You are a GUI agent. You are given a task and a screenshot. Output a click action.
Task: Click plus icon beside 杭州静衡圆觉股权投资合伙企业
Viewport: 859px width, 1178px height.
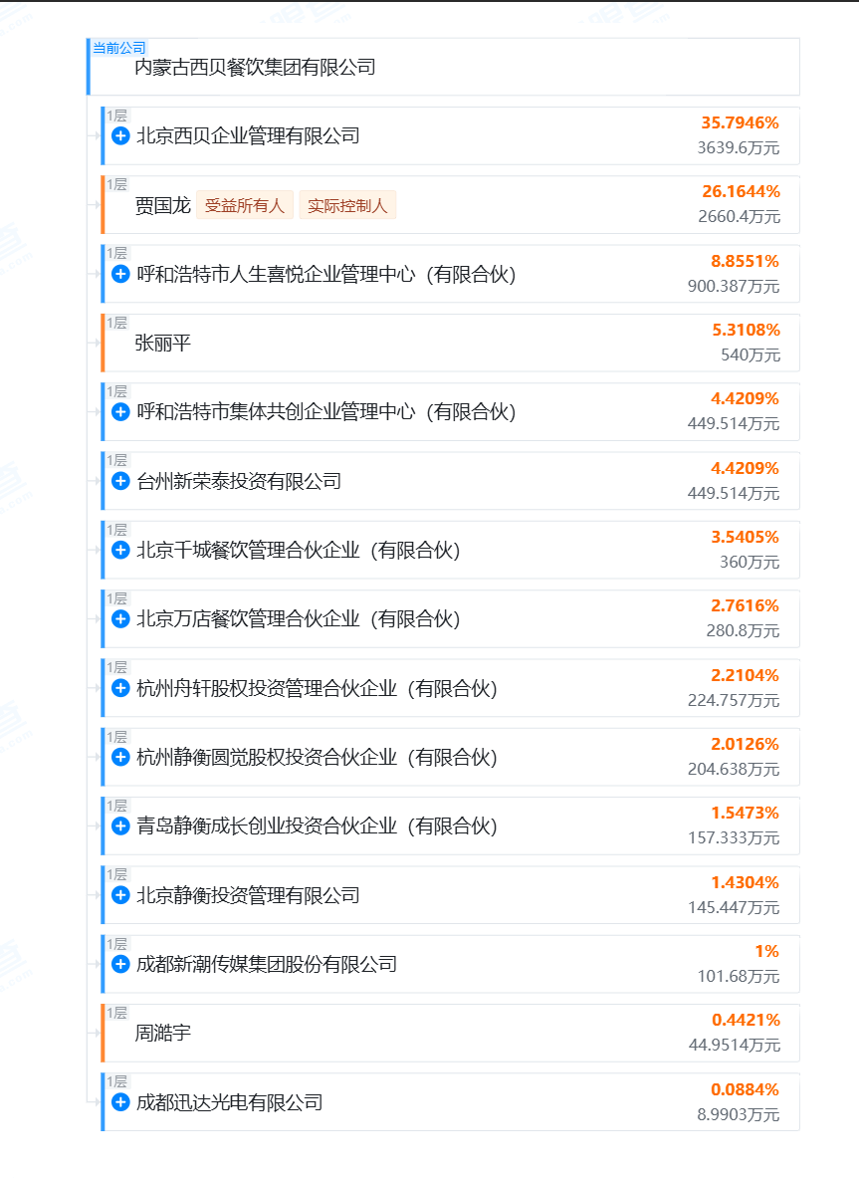(120, 757)
